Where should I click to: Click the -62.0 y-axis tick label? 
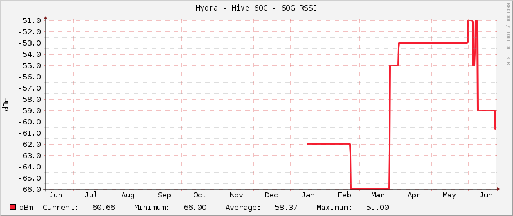pyautogui.click(x=29, y=144)
